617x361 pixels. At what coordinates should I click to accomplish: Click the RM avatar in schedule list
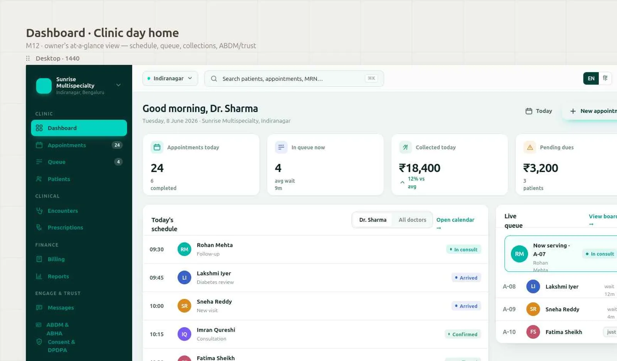point(184,250)
